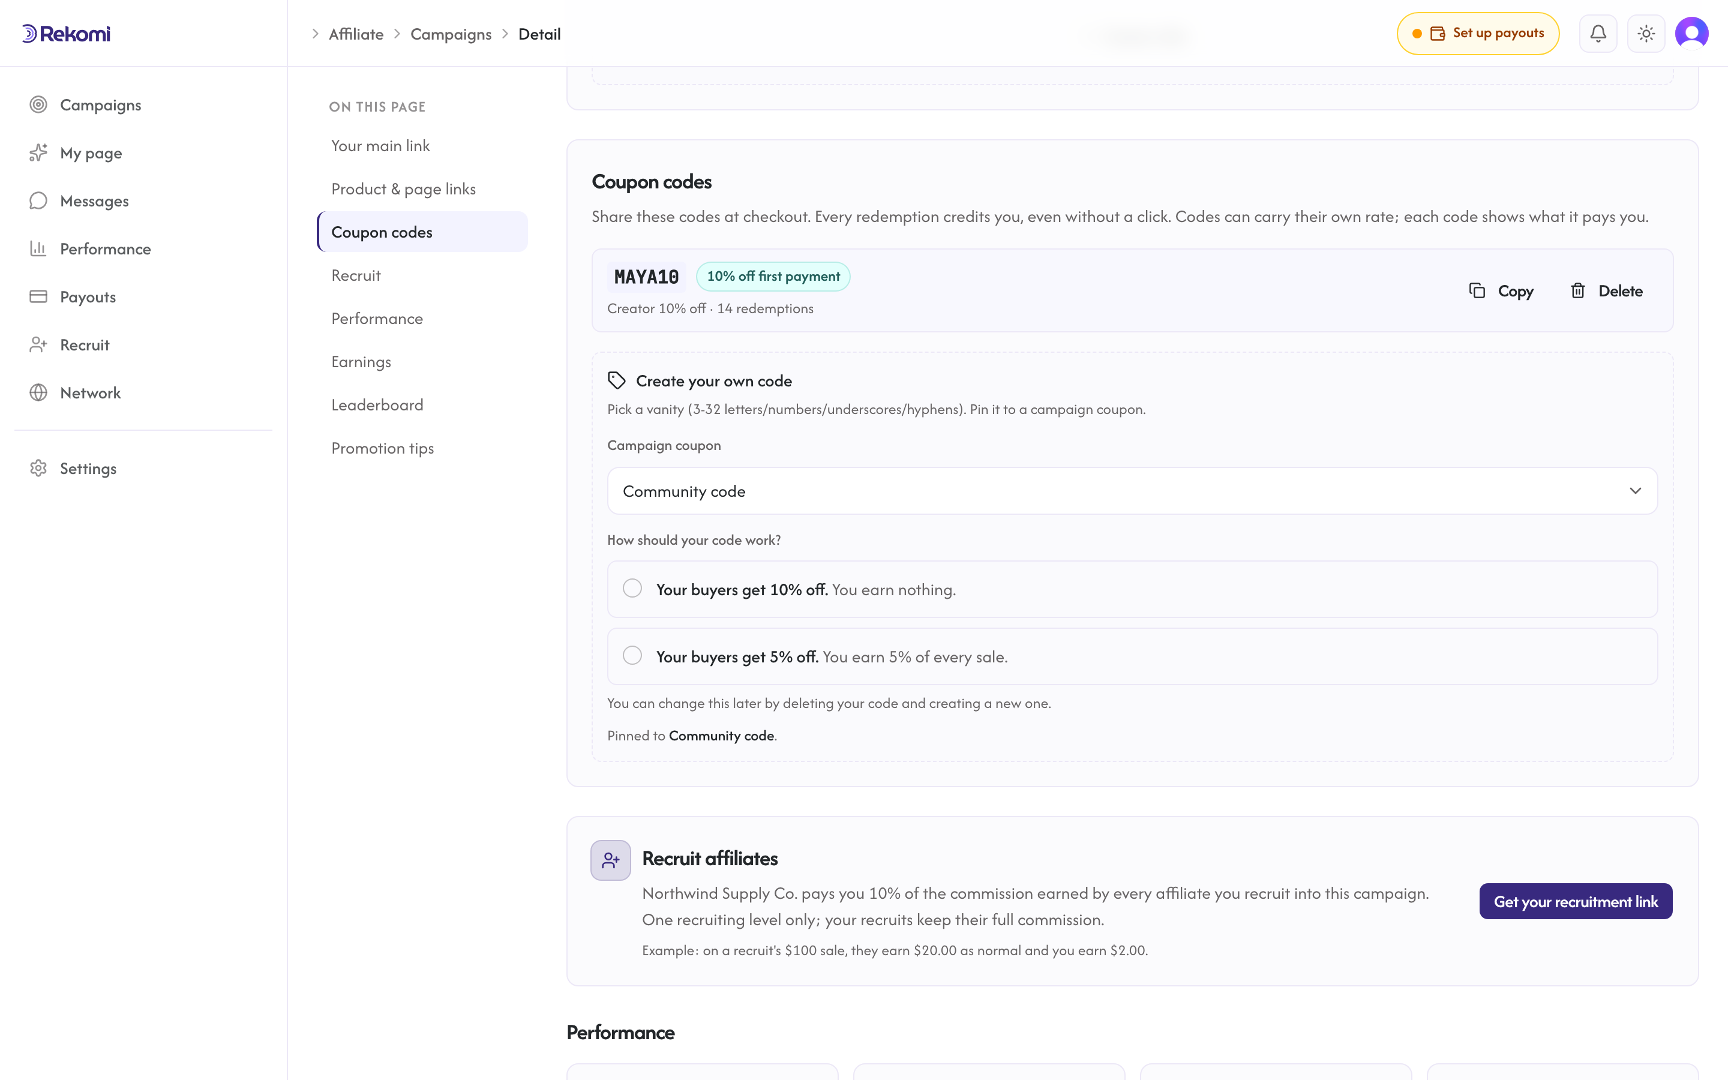Toggle light/dark theme sun icon
The image size is (1728, 1080).
(x=1646, y=34)
